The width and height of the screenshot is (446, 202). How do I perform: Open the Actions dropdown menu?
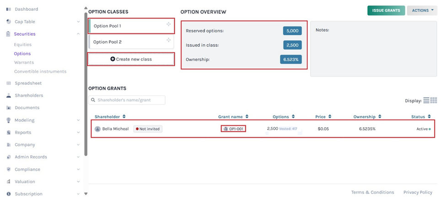pyautogui.click(x=422, y=10)
